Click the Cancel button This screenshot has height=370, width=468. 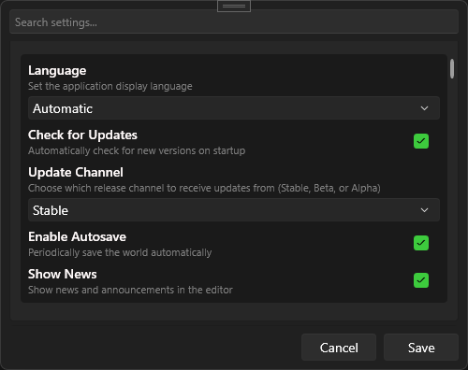pyautogui.click(x=339, y=348)
